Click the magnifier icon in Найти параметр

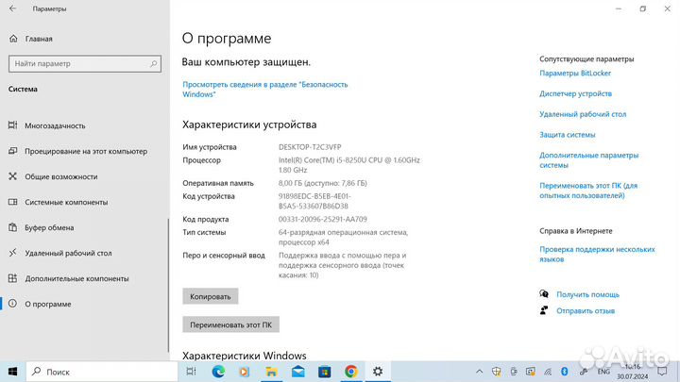click(153, 64)
